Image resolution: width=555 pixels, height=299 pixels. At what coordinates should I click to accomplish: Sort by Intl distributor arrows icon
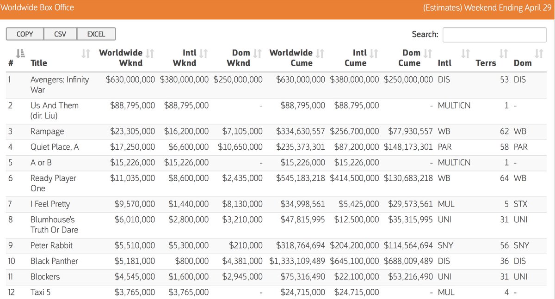click(466, 53)
